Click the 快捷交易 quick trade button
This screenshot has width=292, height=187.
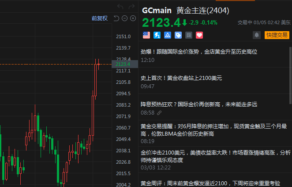click(277, 35)
